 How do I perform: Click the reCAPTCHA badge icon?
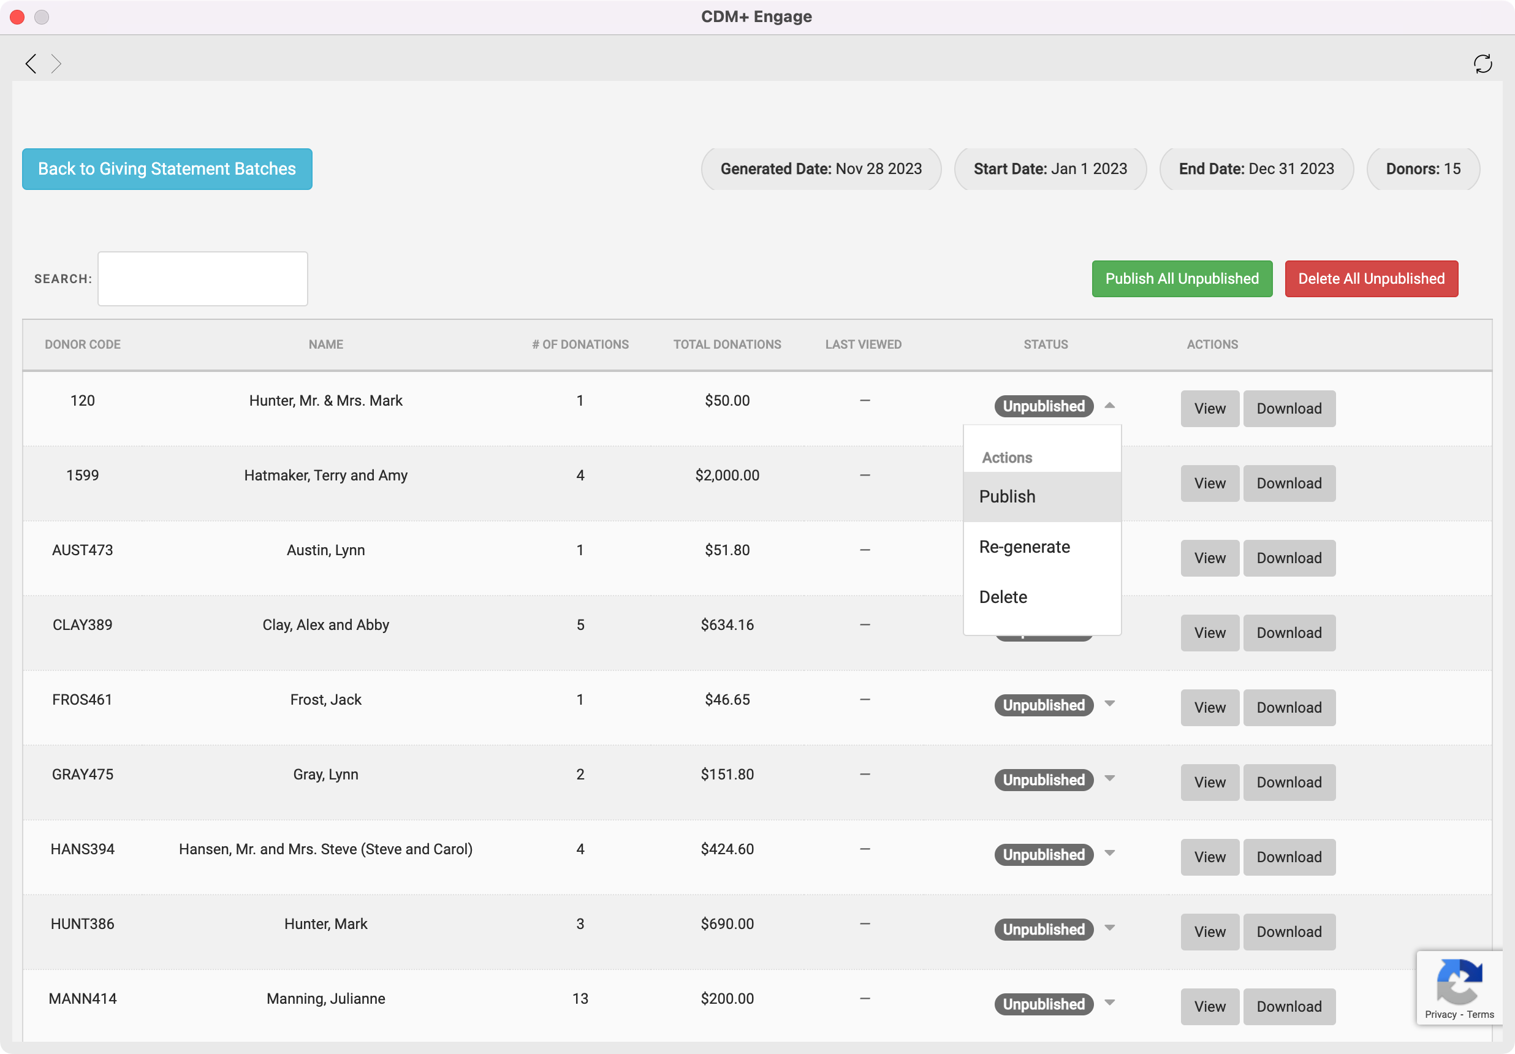pos(1459,981)
